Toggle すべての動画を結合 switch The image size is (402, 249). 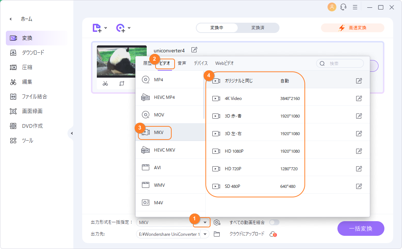(x=274, y=222)
